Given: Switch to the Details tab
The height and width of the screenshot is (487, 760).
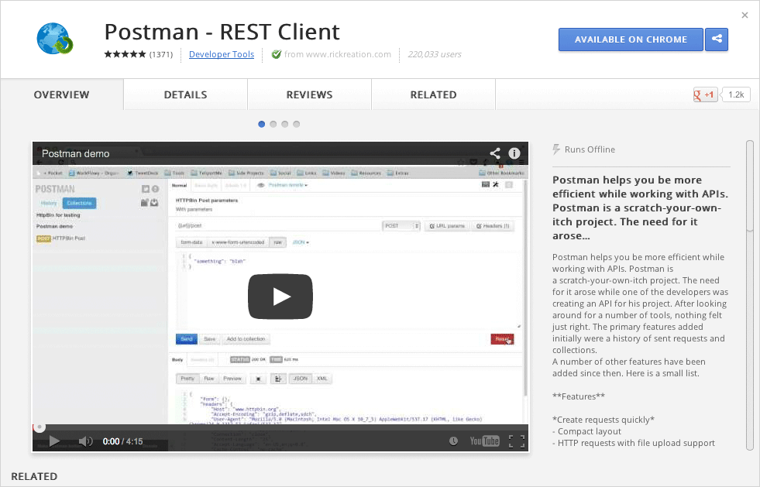Looking at the screenshot, I should 186,94.
